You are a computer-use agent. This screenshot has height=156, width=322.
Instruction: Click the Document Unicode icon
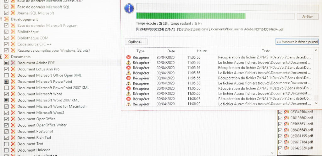coord(13,150)
